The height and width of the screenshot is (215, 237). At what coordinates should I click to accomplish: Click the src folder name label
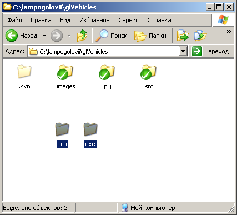click(x=149, y=86)
